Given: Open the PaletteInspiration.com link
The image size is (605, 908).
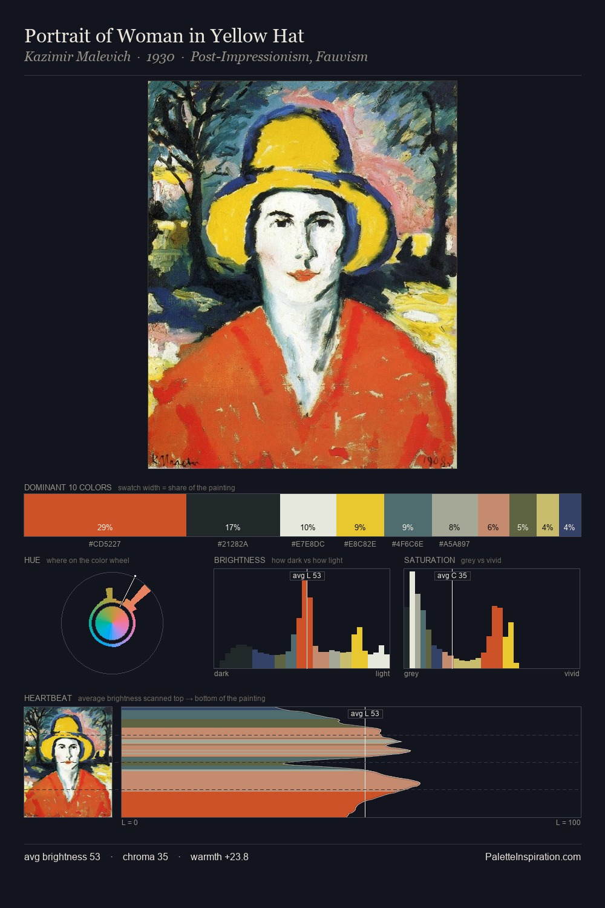Looking at the screenshot, I should click(x=533, y=857).
